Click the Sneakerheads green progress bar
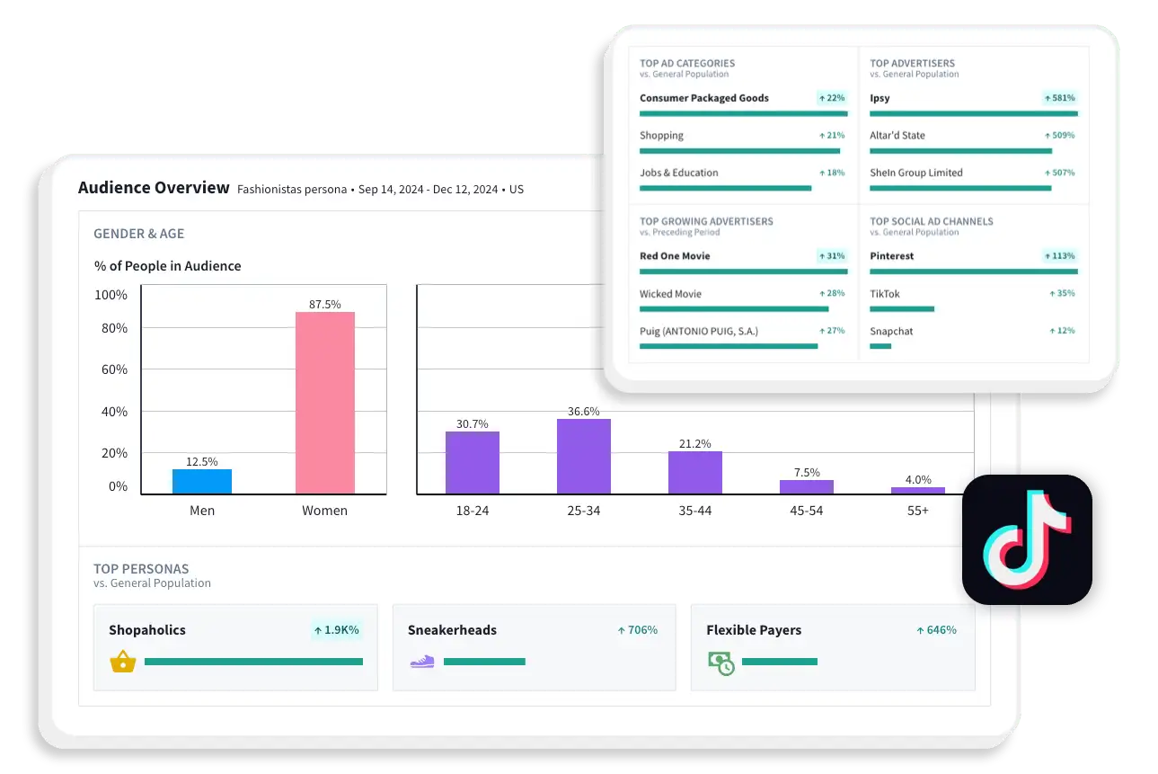This screenshot has width=1158, height=774. (x=484, y=662)
